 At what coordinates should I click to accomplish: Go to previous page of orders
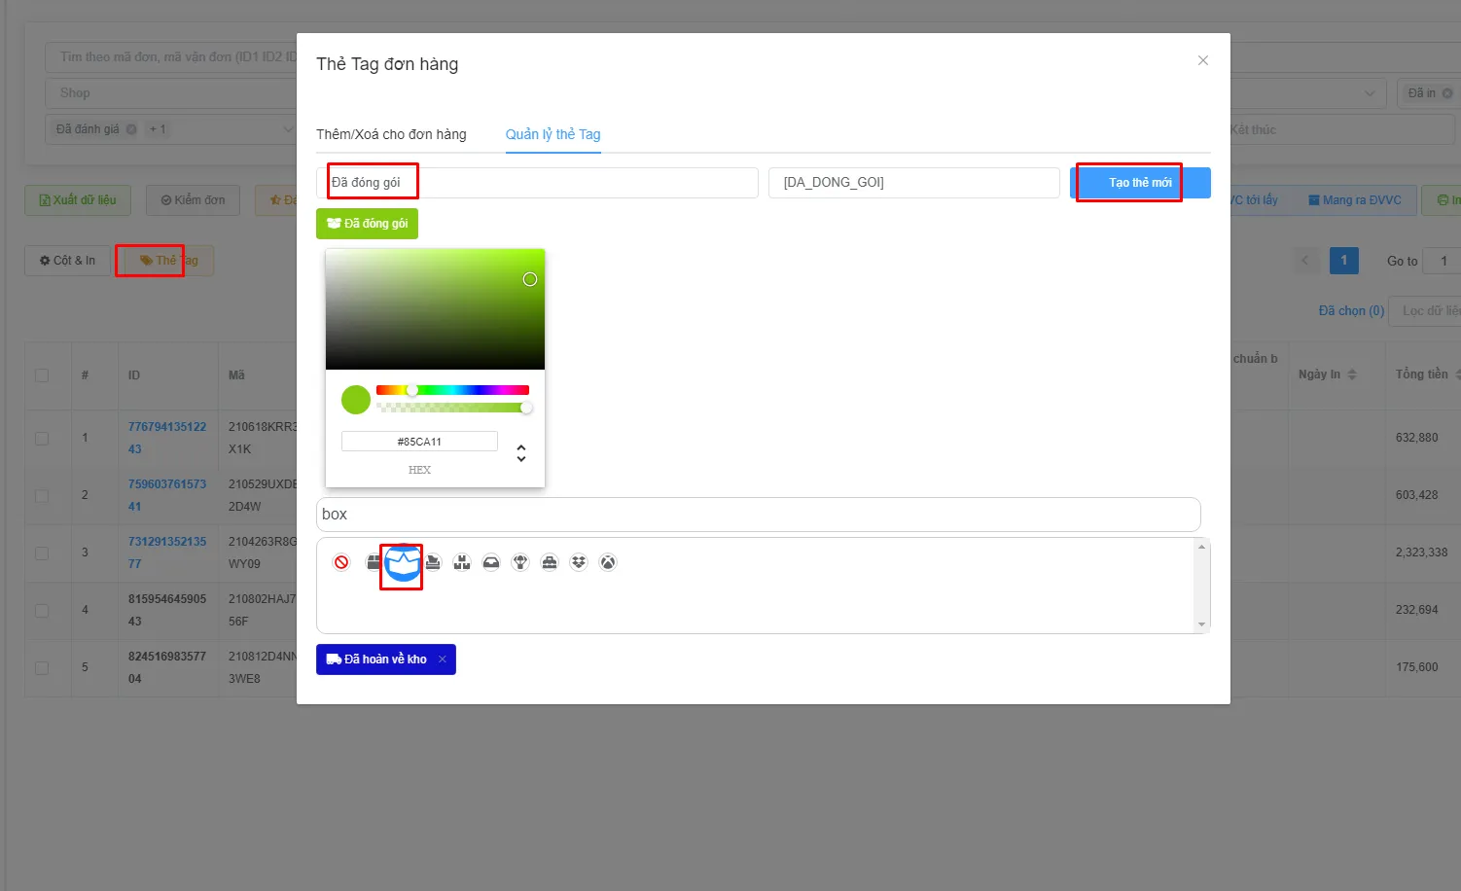[x=1305, y=261]
